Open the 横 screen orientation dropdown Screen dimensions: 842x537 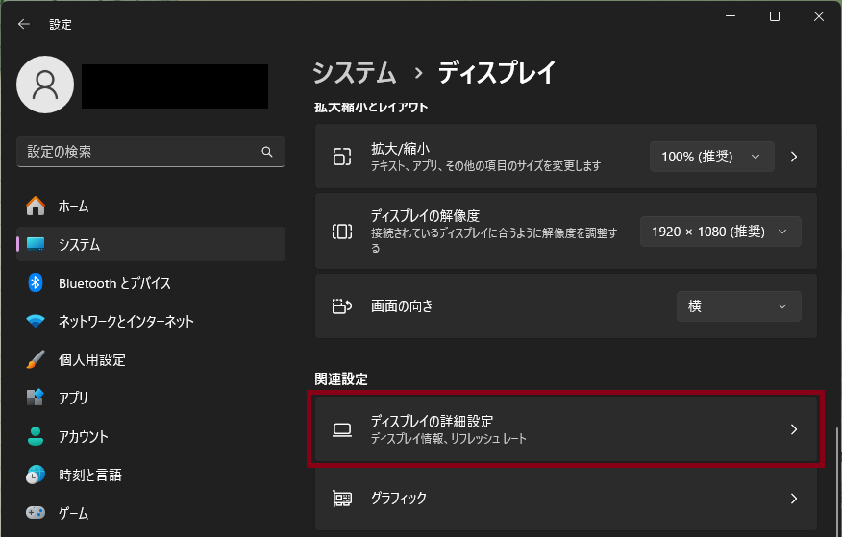[x=738, y=306]
